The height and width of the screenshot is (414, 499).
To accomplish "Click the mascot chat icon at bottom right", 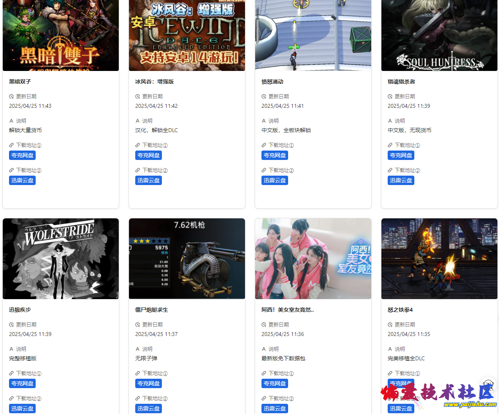I will point(488,384).
